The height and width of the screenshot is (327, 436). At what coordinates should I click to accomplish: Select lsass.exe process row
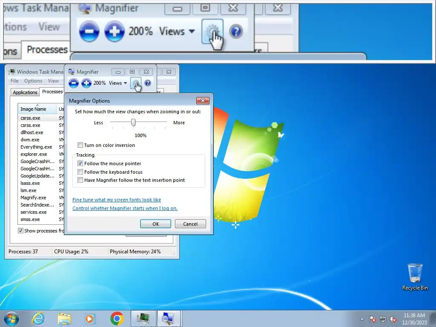[x=41, y=183]
